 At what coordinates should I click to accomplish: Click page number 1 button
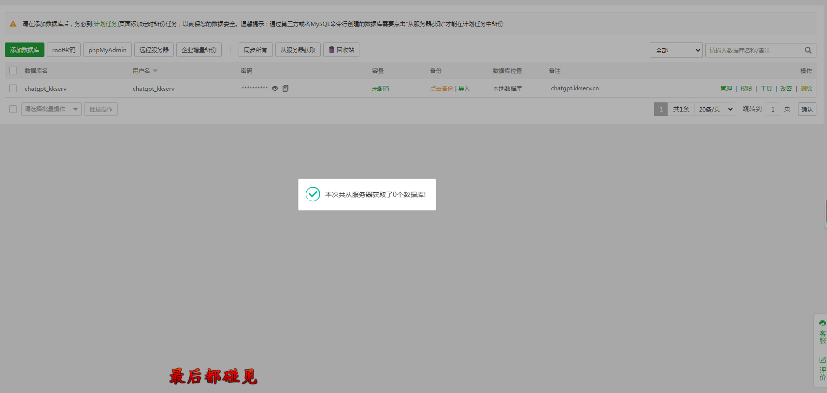point(661,109)
